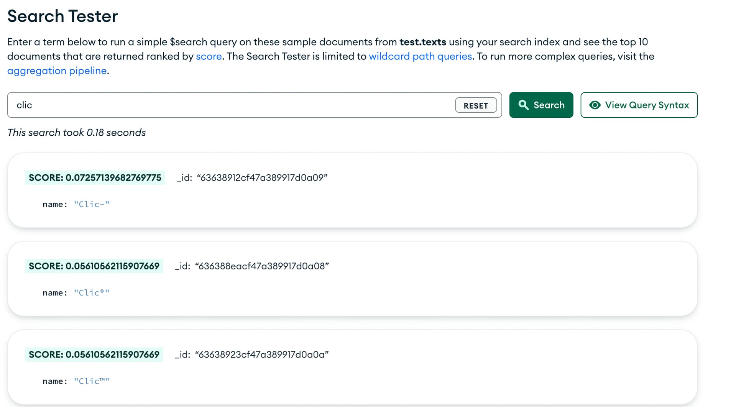Focus the search term input containing "clic"
The width and height of the screenshot is (736, 407).
pos(230,105)
